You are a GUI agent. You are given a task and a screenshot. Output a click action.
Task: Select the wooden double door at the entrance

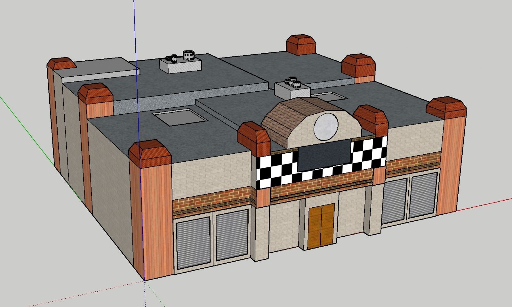[321, 226]
